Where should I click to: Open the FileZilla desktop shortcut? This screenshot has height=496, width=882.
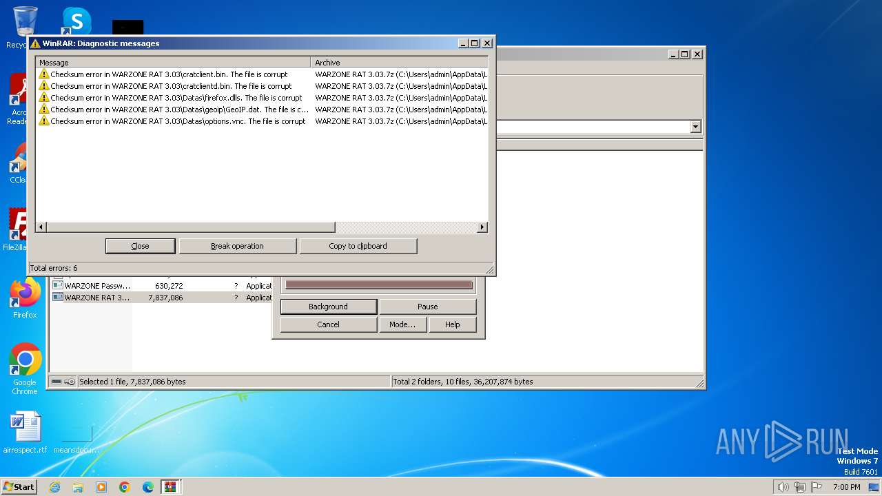[16, 229]
